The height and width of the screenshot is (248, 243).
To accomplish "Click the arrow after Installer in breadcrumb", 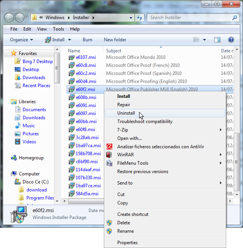I will (94, 18).
